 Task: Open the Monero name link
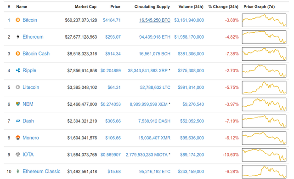coord(31,138)
